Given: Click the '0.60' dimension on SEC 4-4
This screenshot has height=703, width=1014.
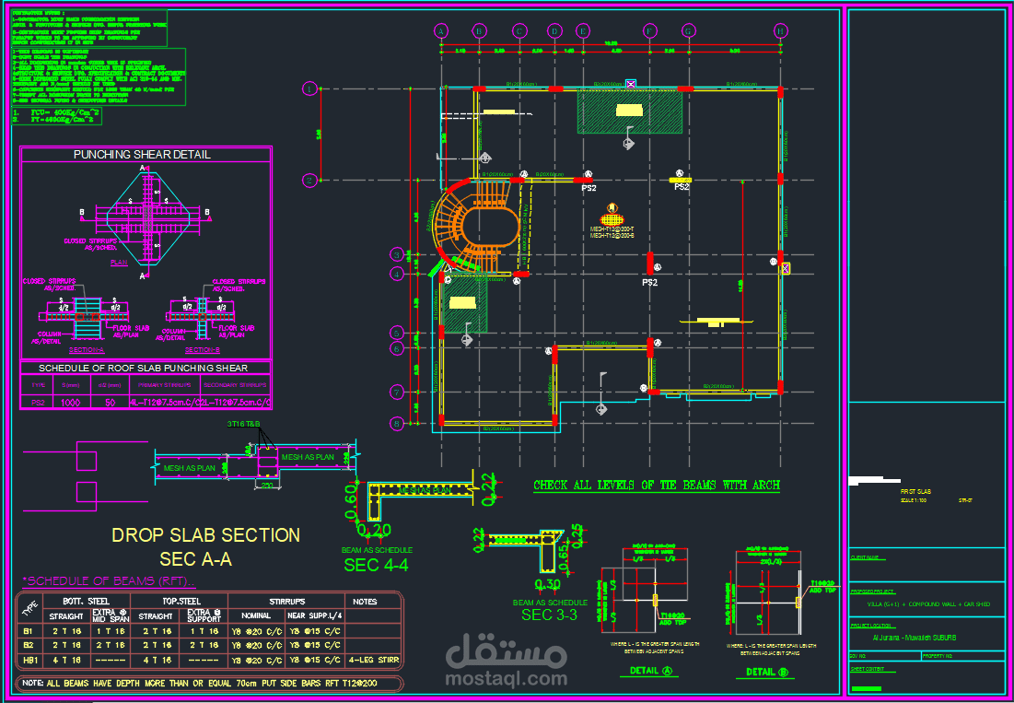Looking at the screenshot, I should 351,502.
